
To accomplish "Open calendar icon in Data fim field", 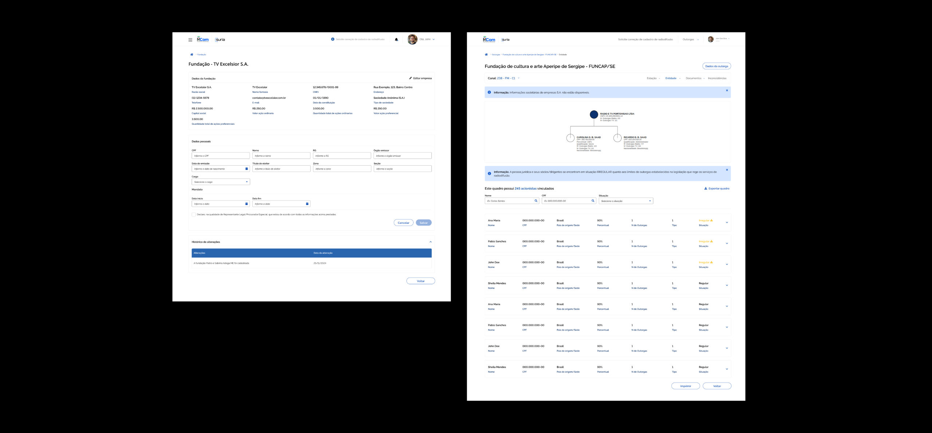I will [307, 204].
